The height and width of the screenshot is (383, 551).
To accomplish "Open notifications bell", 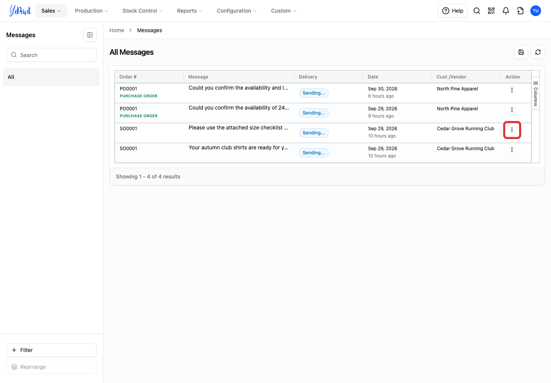I will click(506, 11).
